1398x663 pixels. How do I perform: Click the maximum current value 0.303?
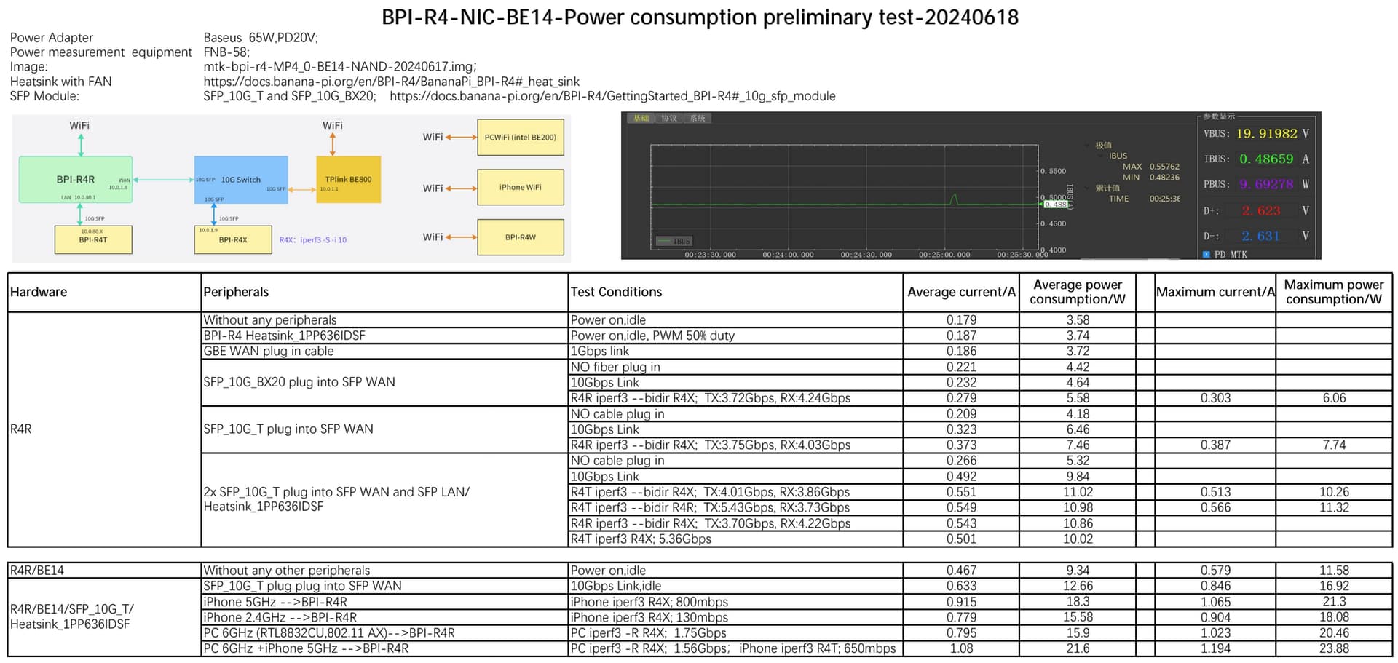pyautogui.click(x=1215, y=398)
